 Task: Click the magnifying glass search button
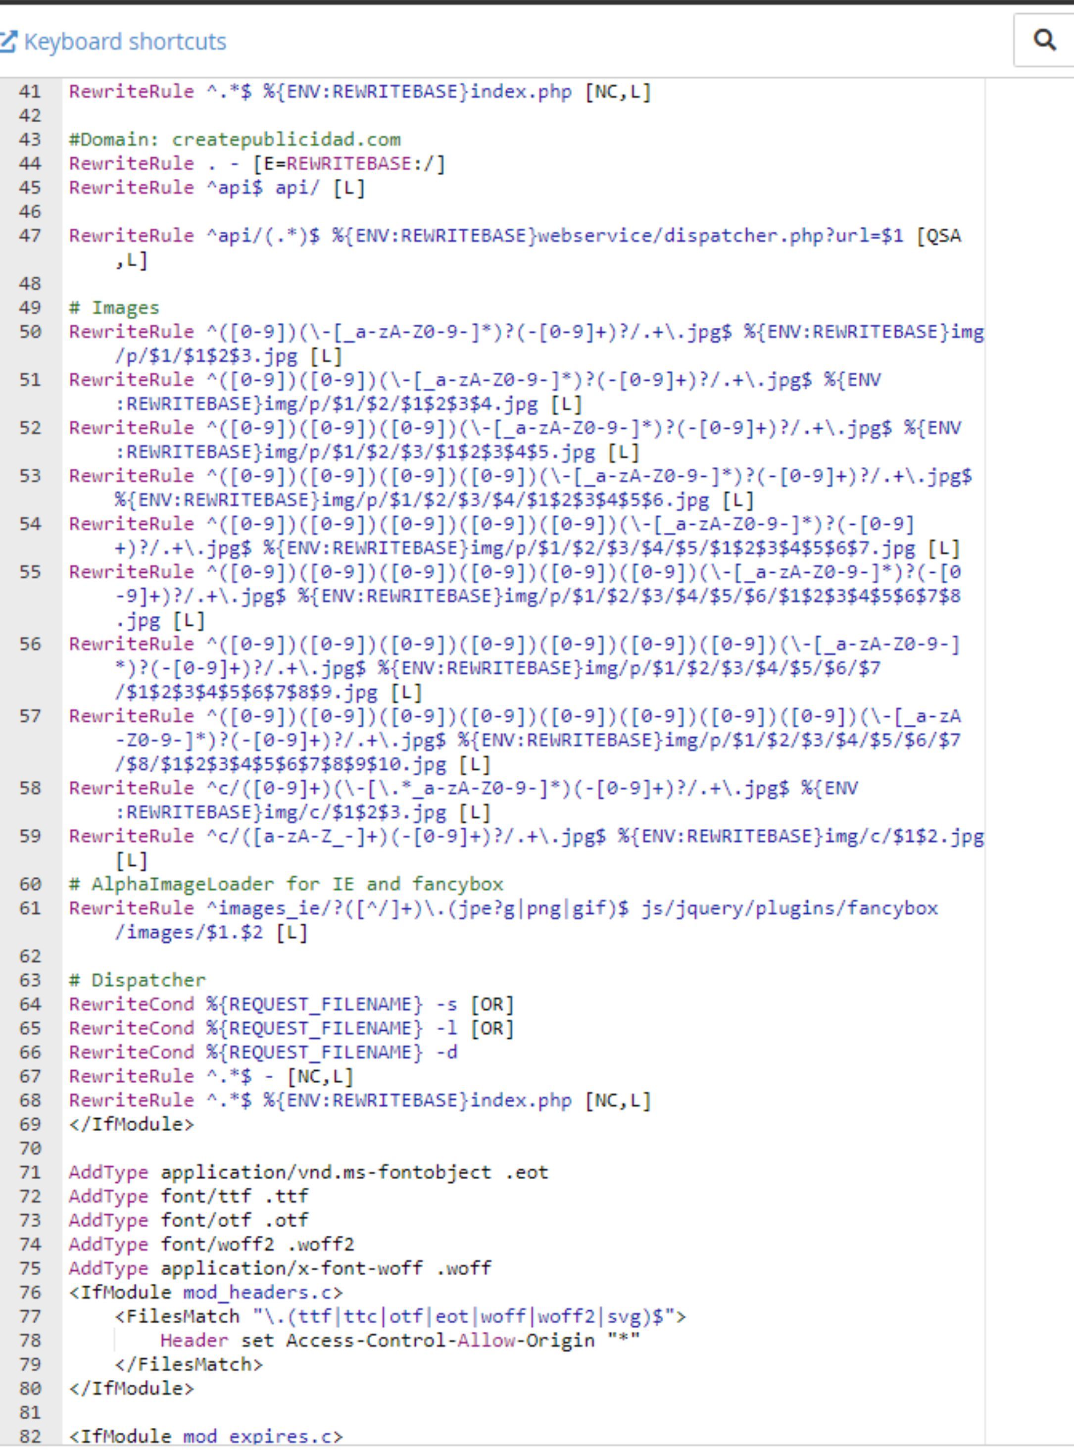(1044, 40)
